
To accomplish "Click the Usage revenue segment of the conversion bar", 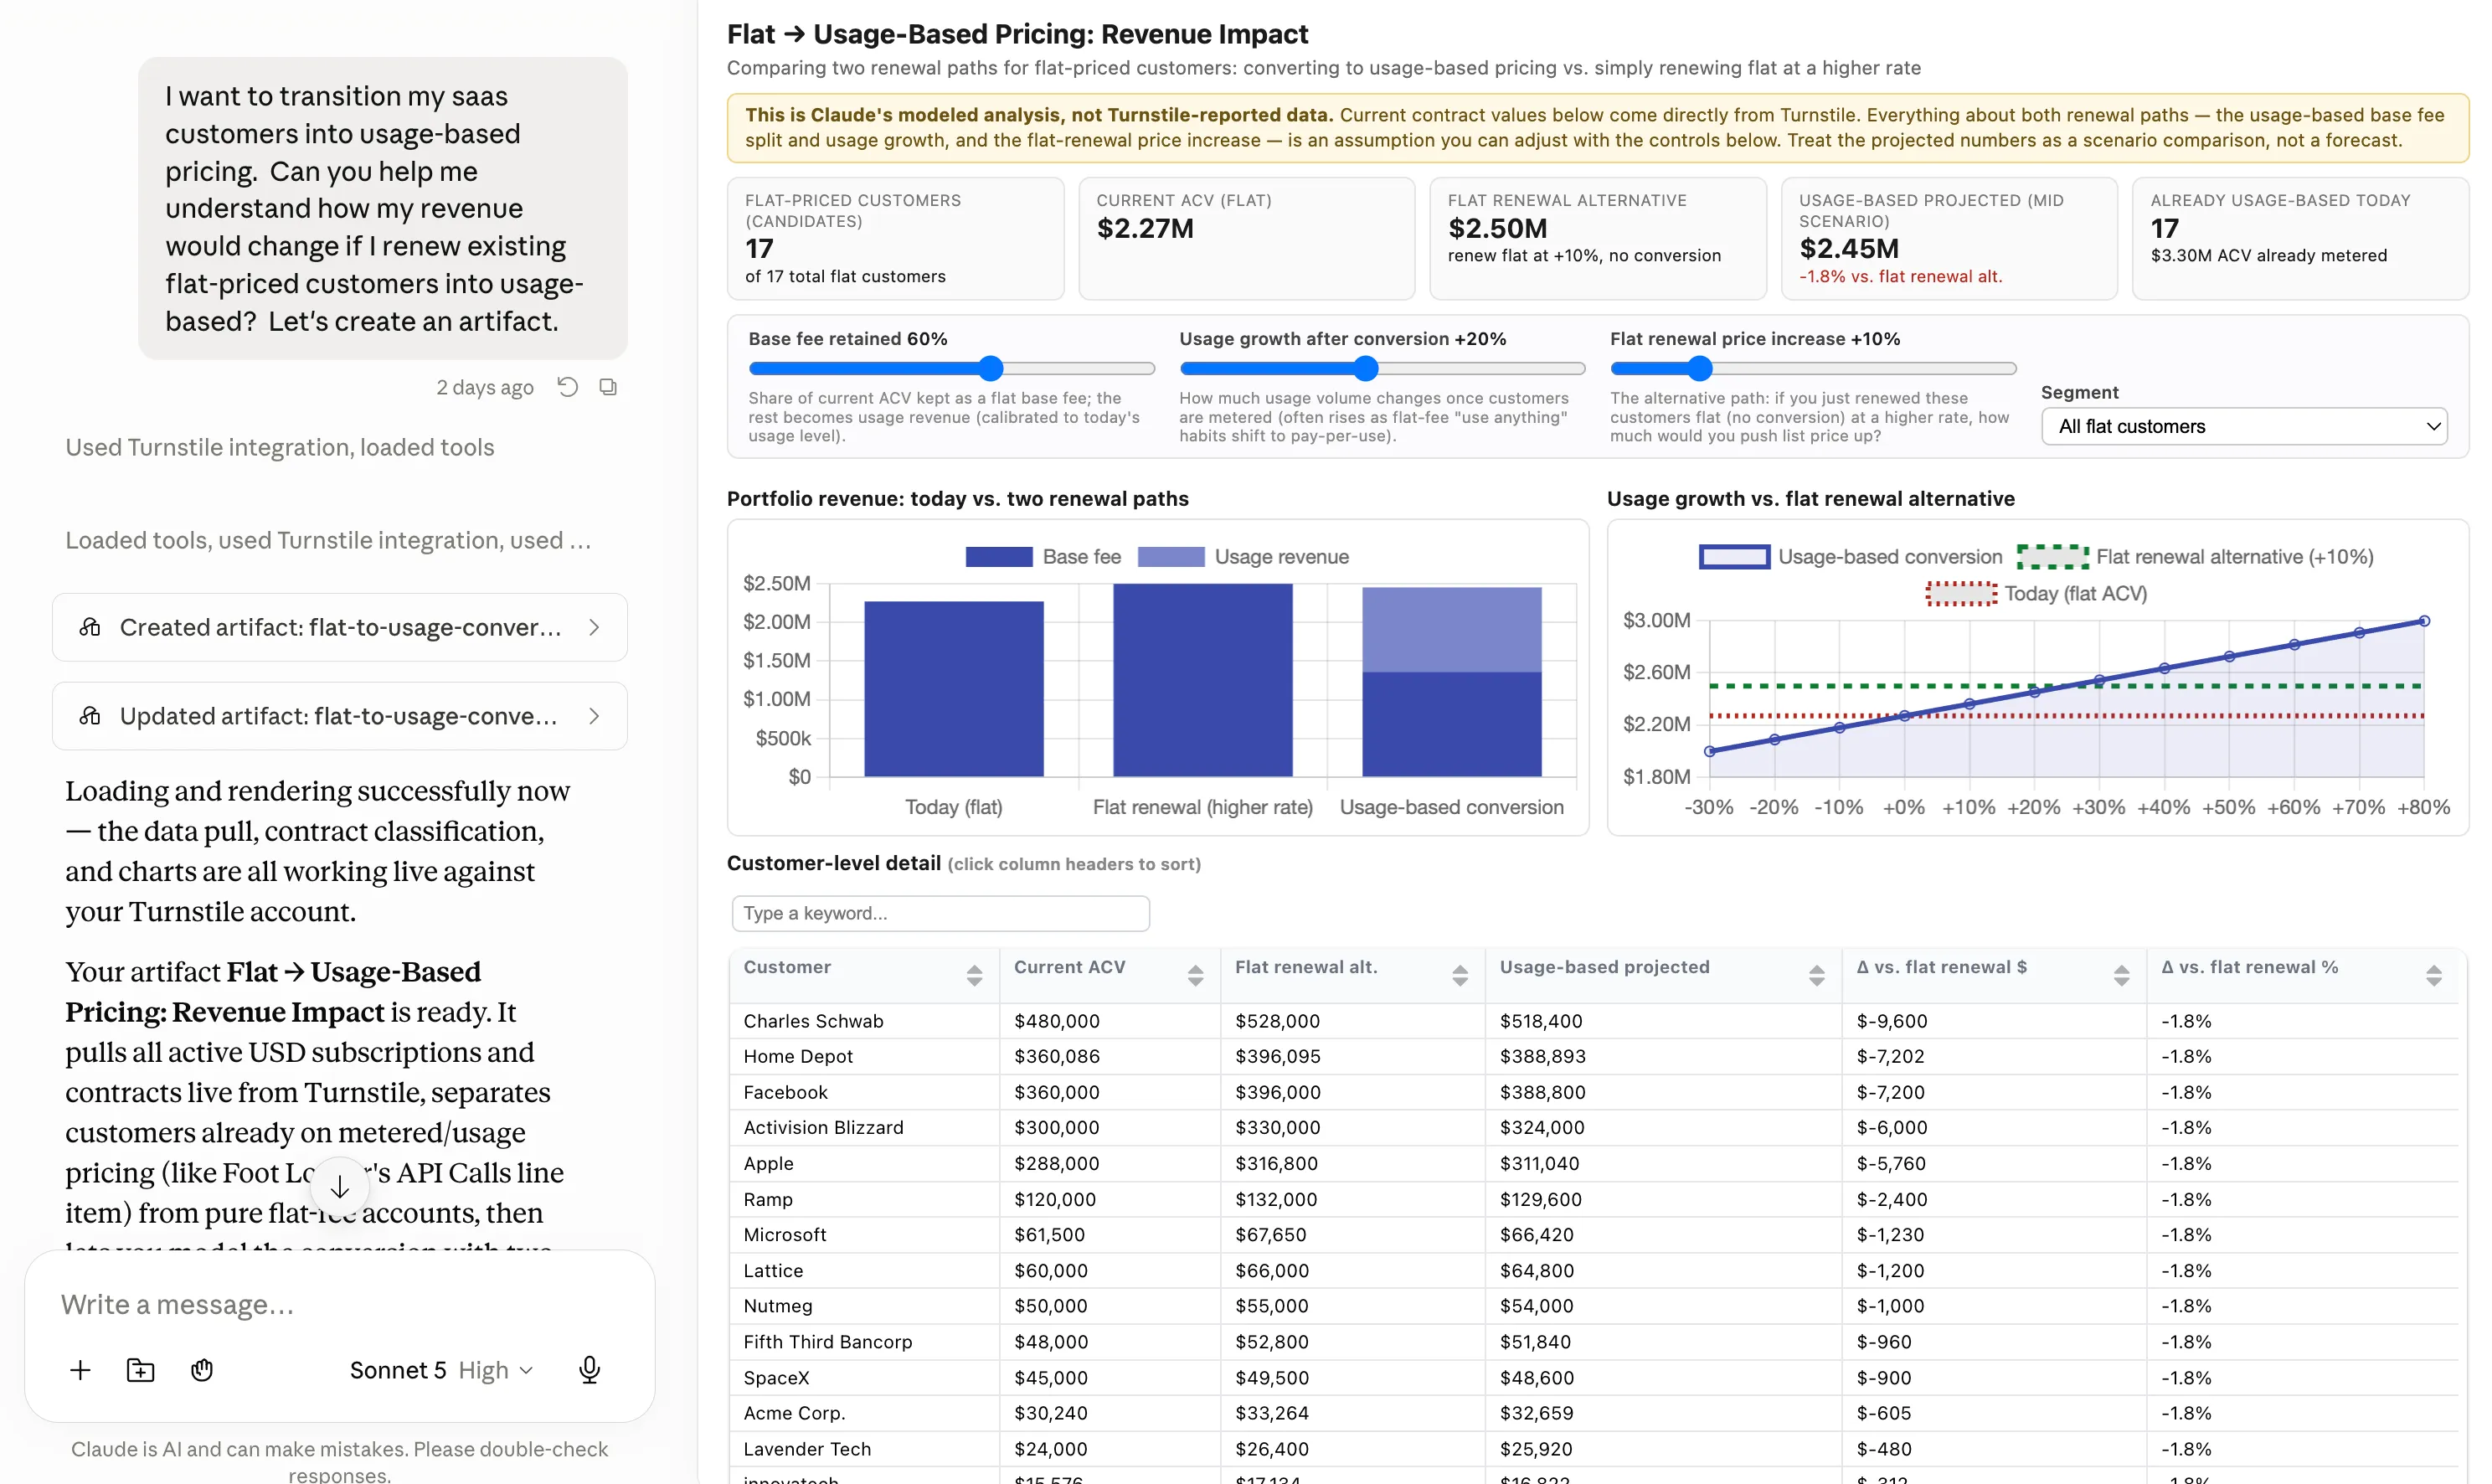I will click(x=1451, y=629).
